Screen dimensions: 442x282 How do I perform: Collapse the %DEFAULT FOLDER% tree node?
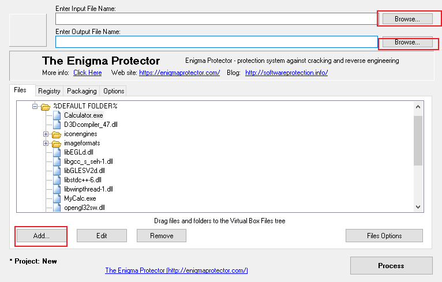35,106
